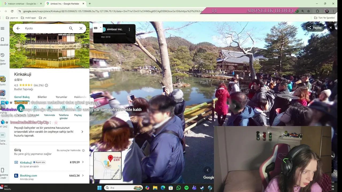This screenshot has height=192, width=342.
Task: Open WhatsApp from taskbar
Action: point(179,188)
